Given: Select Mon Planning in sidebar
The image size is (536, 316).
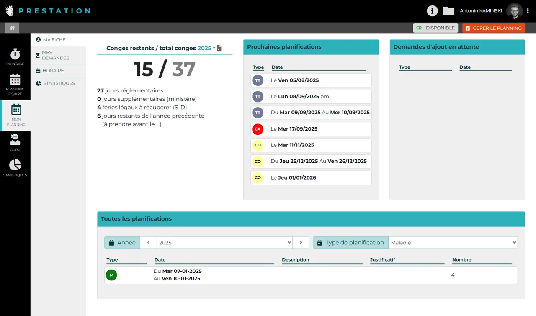Looking at the screenshot, I should coord(16,115).
